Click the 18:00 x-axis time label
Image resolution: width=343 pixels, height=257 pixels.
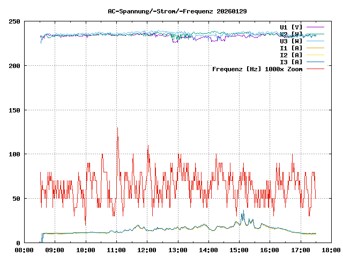[330, 250]
